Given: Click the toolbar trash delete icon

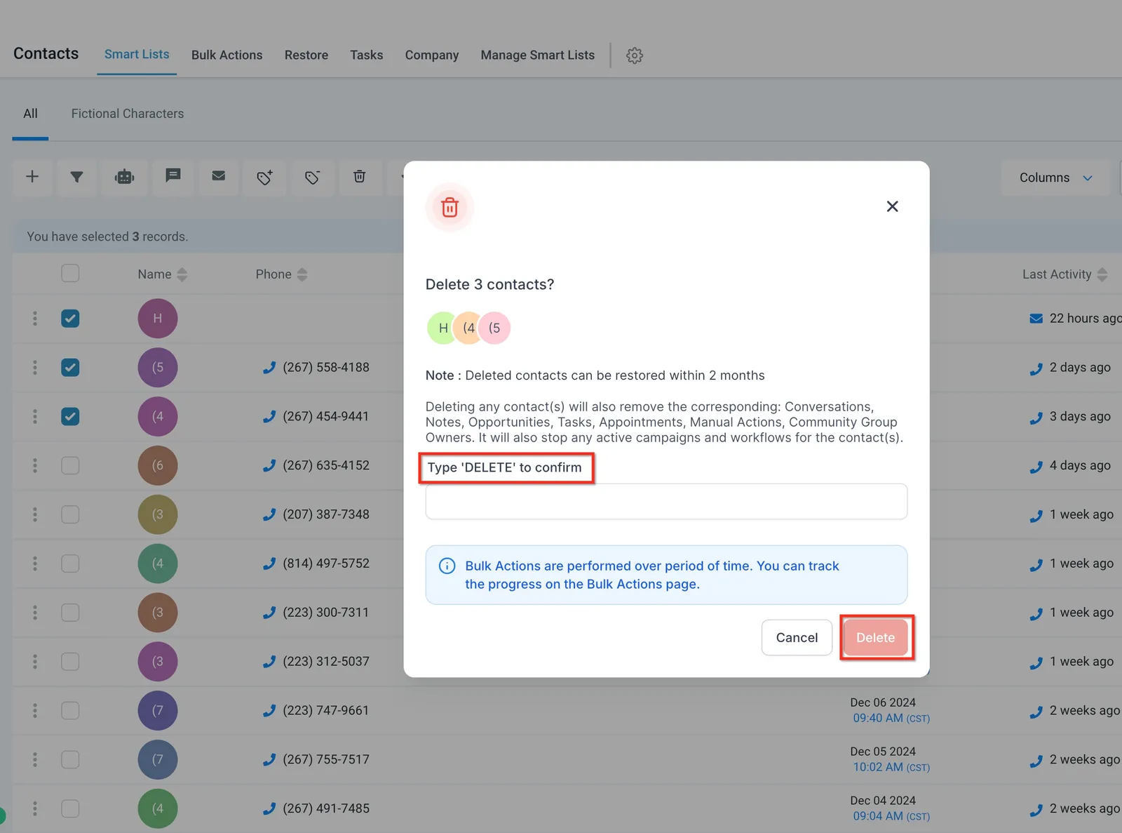Looking at the screenshot, I should pyautogui.click(x=359, y=177).
